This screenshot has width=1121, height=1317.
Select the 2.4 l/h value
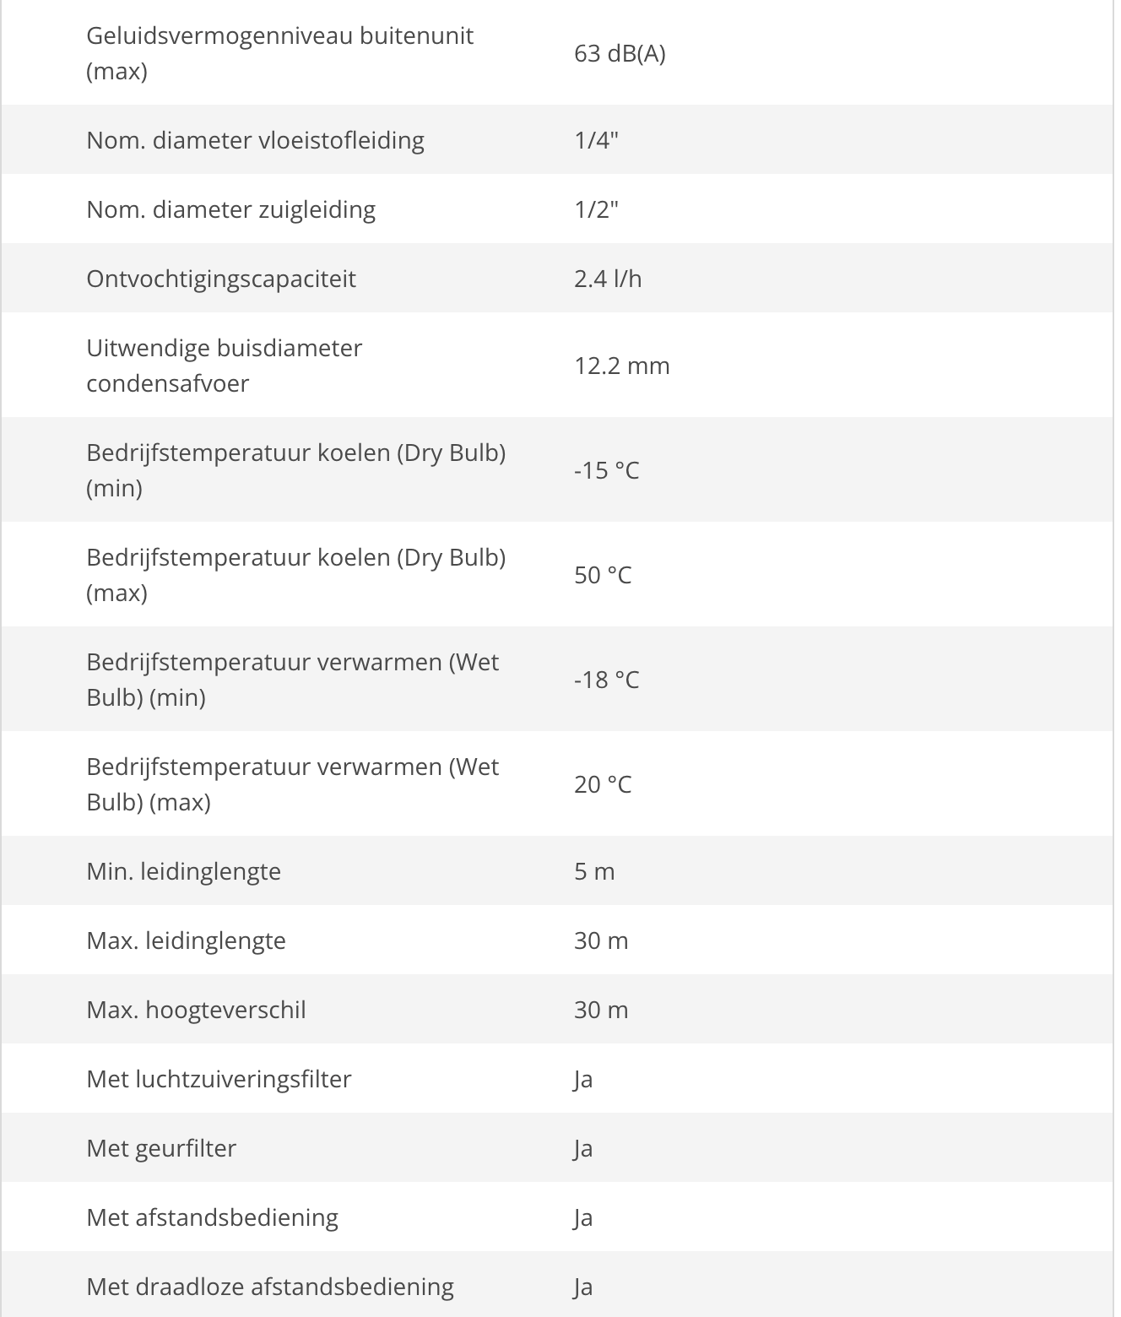tap(608, 279)
